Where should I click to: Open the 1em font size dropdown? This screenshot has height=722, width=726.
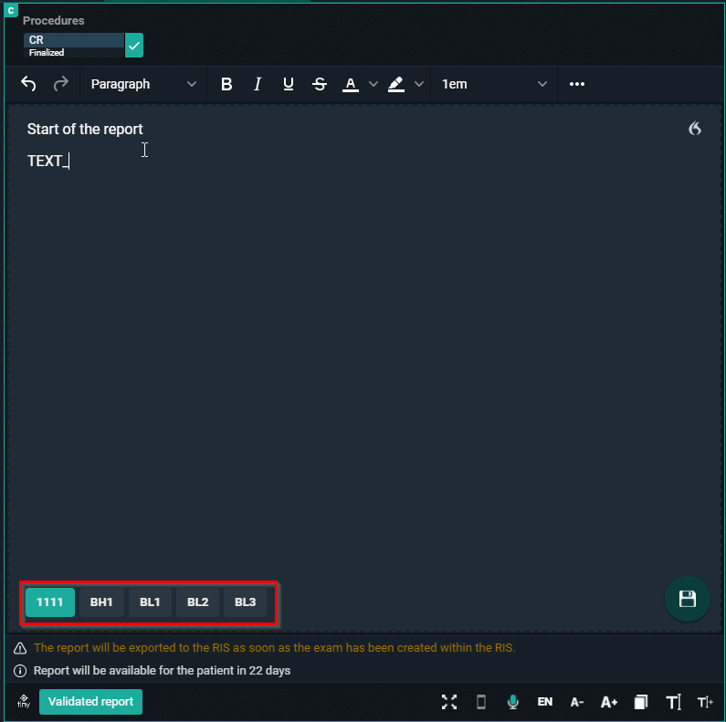click(494, 84)
